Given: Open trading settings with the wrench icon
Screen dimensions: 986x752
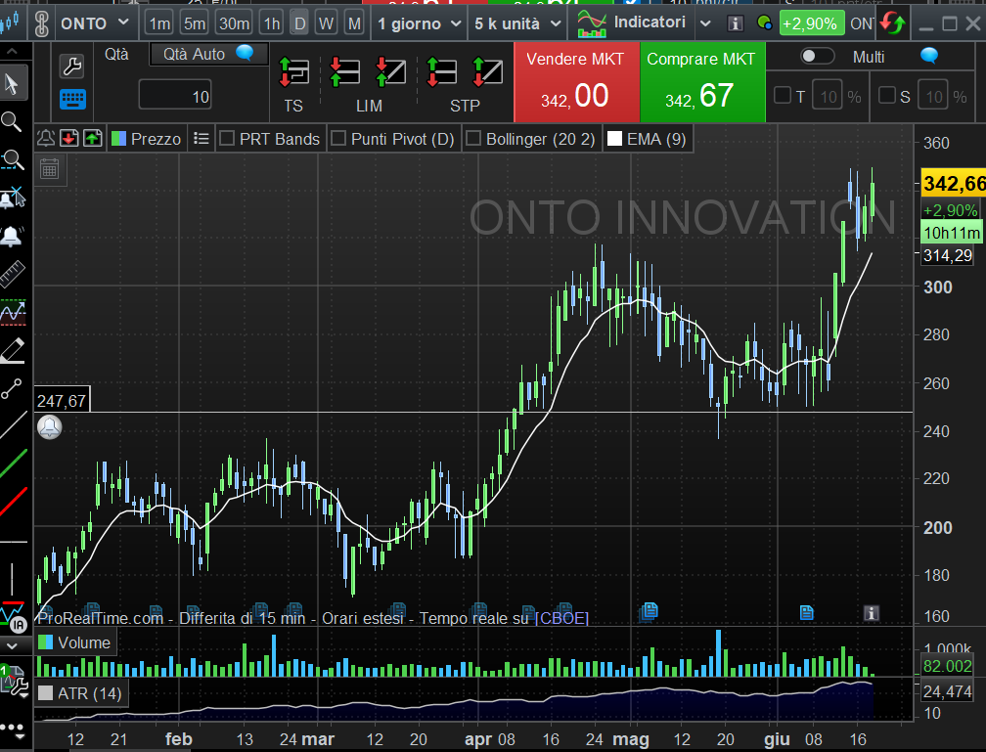Looking at the screenshot, I should click(71, 66).
